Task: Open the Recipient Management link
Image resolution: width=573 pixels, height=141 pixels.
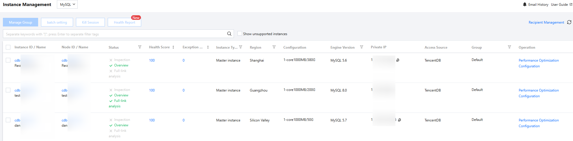Action: [x=546, y=22]
